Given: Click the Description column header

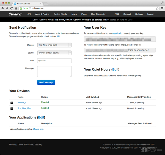Looking at the screenshot, I should coord(47,123).
